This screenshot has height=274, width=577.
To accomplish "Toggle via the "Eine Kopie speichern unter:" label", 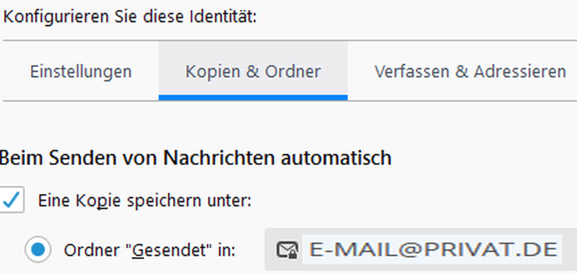I will tap(145, 201).
